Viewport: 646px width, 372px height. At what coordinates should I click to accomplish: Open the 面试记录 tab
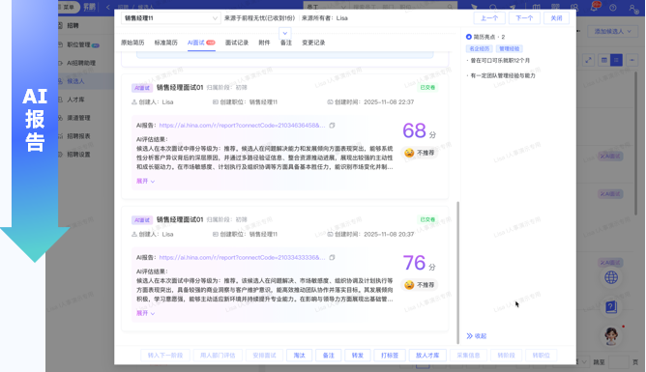(237, 43)
